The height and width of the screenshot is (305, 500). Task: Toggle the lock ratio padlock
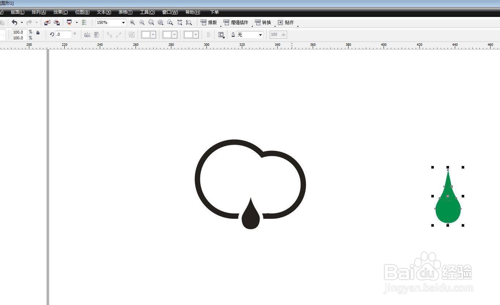pyautogui.click(x=38, y=33)
